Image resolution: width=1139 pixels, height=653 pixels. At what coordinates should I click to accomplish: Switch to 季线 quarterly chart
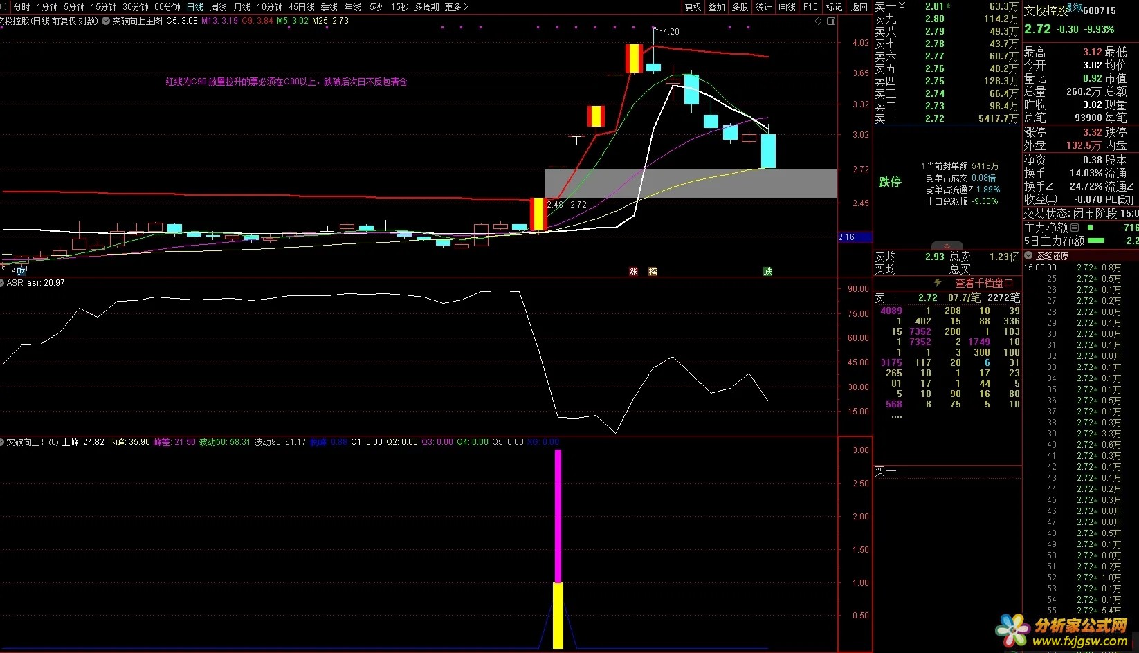pyautogui.click(x=329, y=7)
